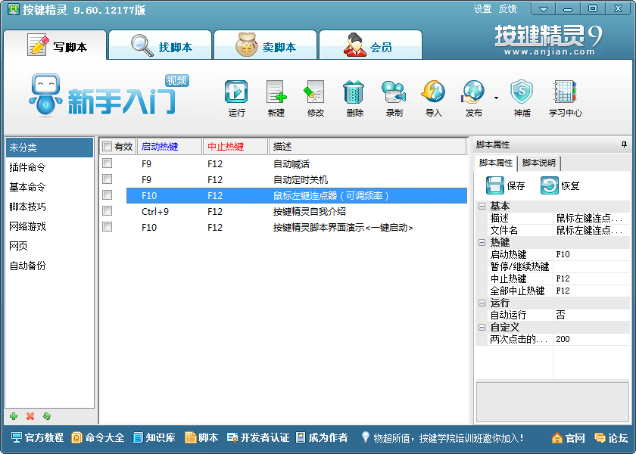Toggle the 有效 header checkbox

107,146
